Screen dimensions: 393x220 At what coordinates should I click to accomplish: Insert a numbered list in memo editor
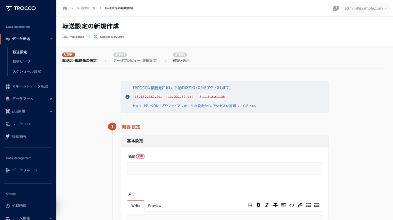point(316,205)
